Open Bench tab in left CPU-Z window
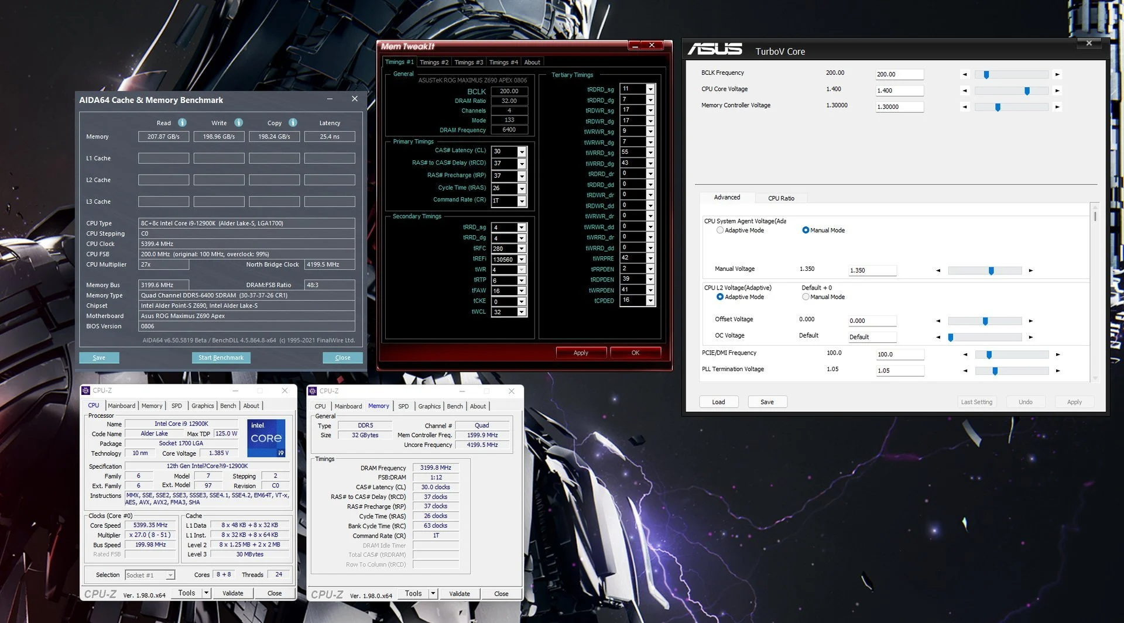1124x623 pixels. pos(228,406)
